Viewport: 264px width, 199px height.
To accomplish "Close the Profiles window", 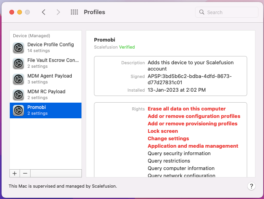I will coord(12,12).
